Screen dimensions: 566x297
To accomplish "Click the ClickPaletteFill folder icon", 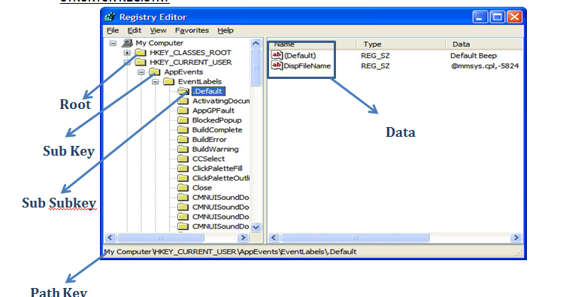I will point(183,168).
